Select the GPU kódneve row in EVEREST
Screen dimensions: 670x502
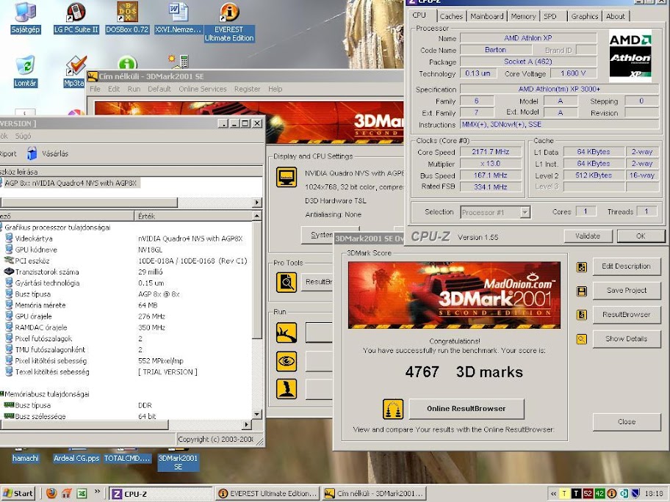[x=126, y=250]
